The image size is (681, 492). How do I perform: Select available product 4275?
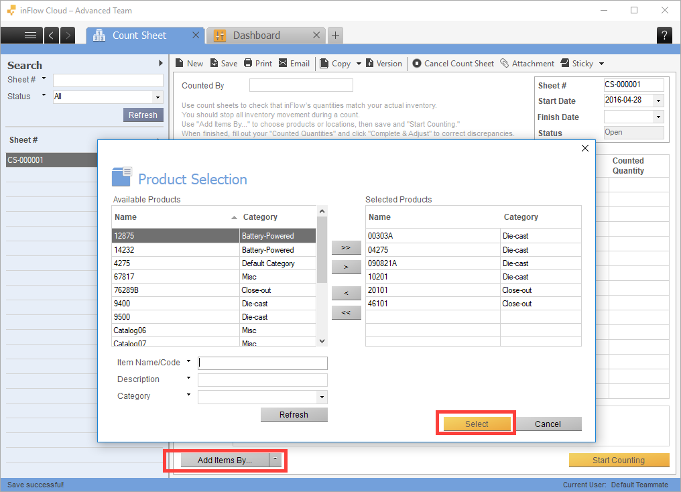click(x=214, y=263)
